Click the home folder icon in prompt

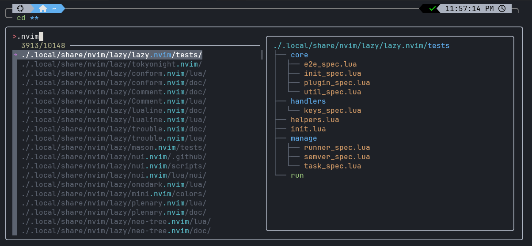point(43,8)
